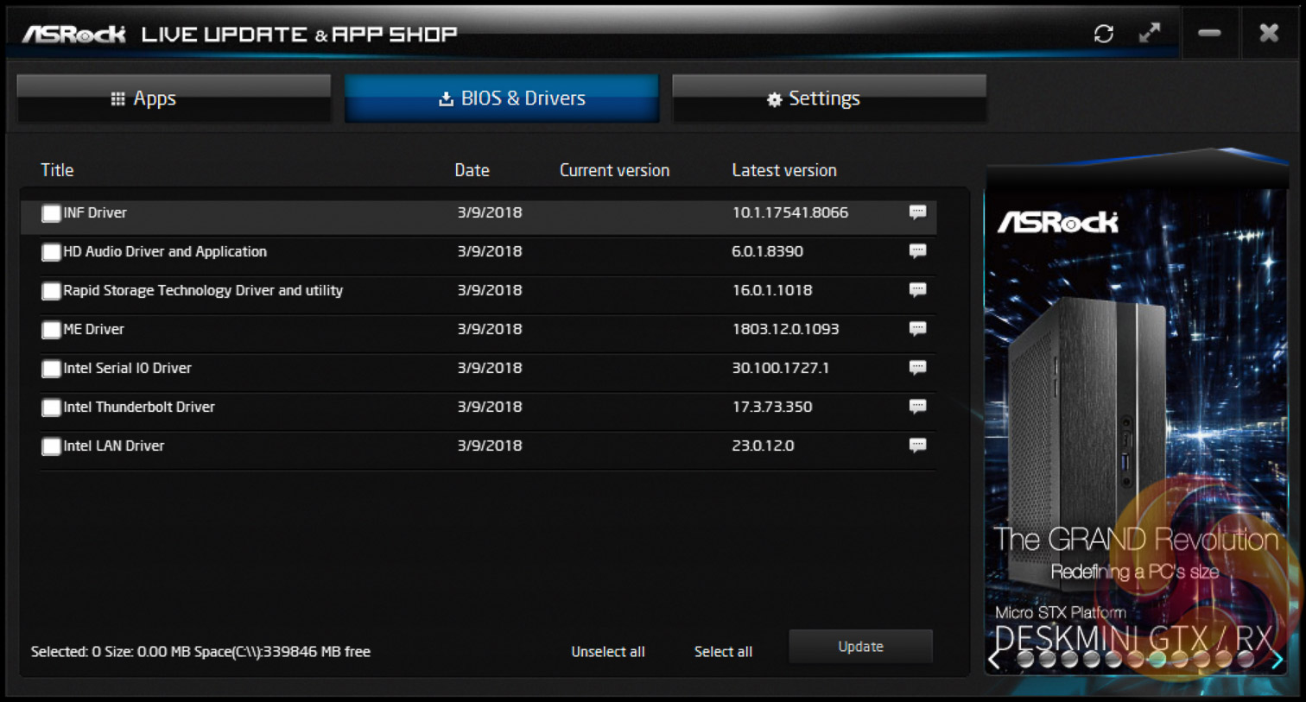Click Intel LAN version 23.0.12.0

pos(764,446)
